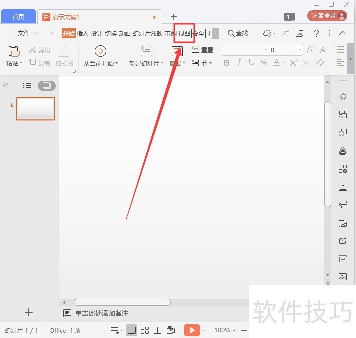Select slide 1 thumbnail
This screenshot has width=356, height=338.
[36, 109]
